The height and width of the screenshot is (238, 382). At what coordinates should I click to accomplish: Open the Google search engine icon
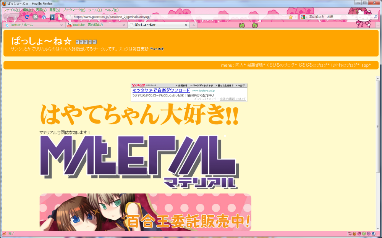tap(303, 17)
